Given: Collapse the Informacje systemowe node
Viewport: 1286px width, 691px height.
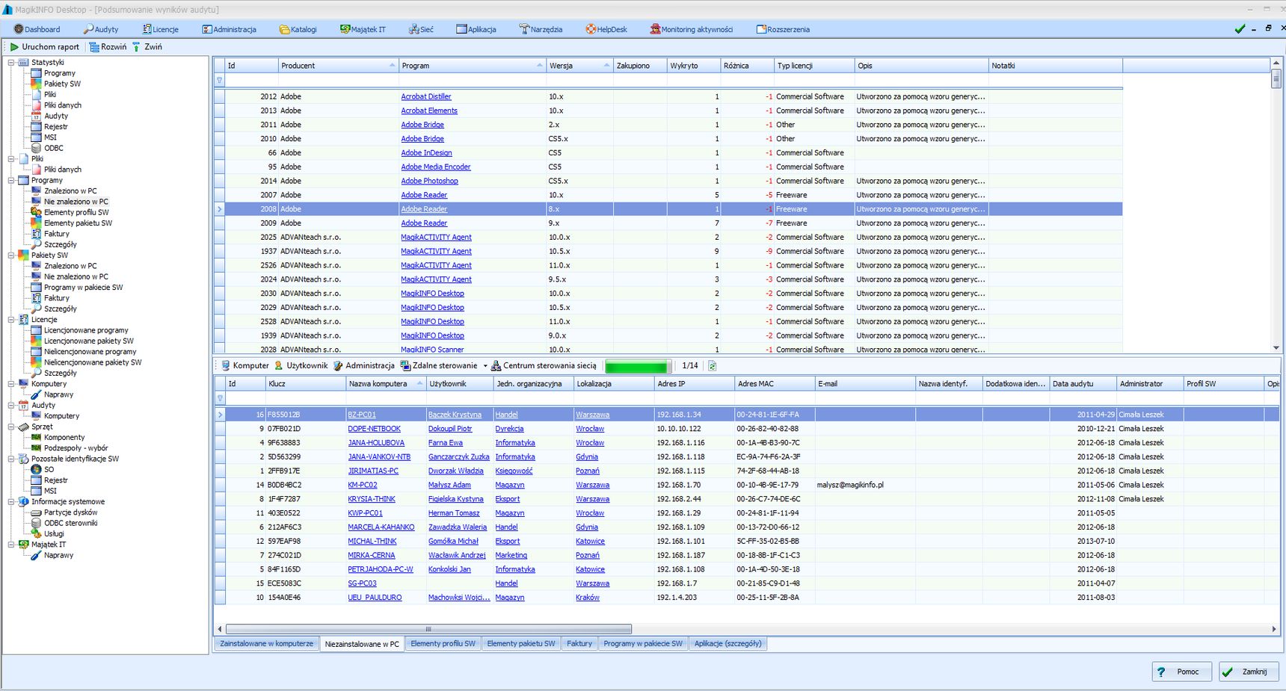Looking at the screenshot, I should (x=11, y=501).
